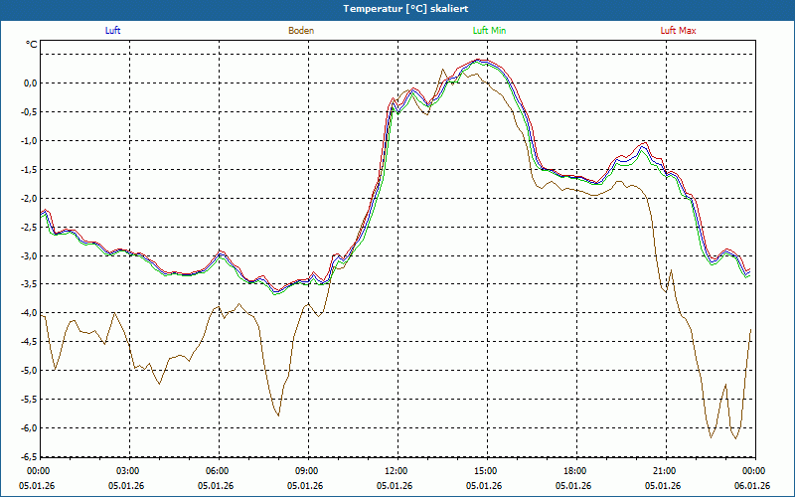Click the °C axis unit label

click(32, 45)
